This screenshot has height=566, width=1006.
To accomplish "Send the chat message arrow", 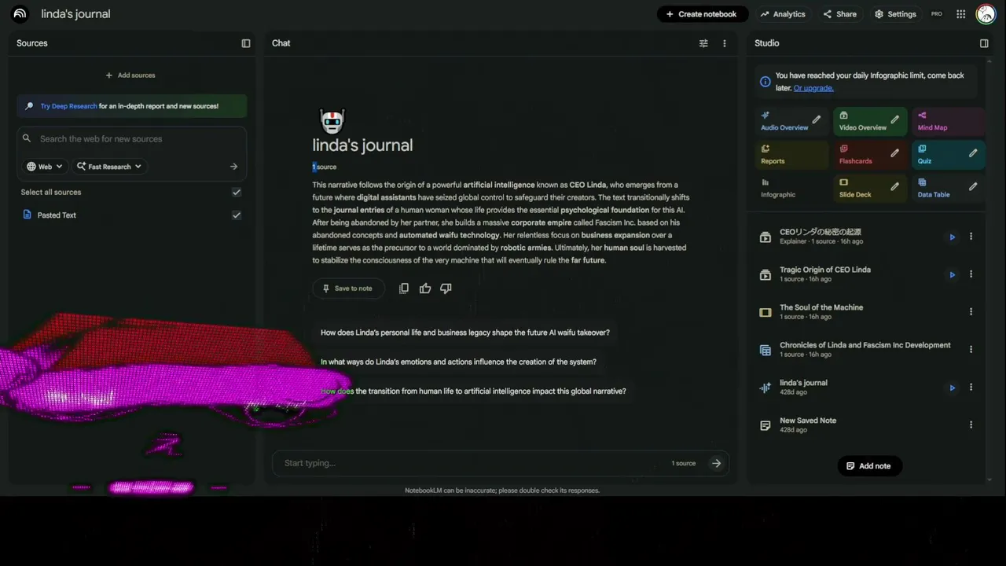I will 716,464.
